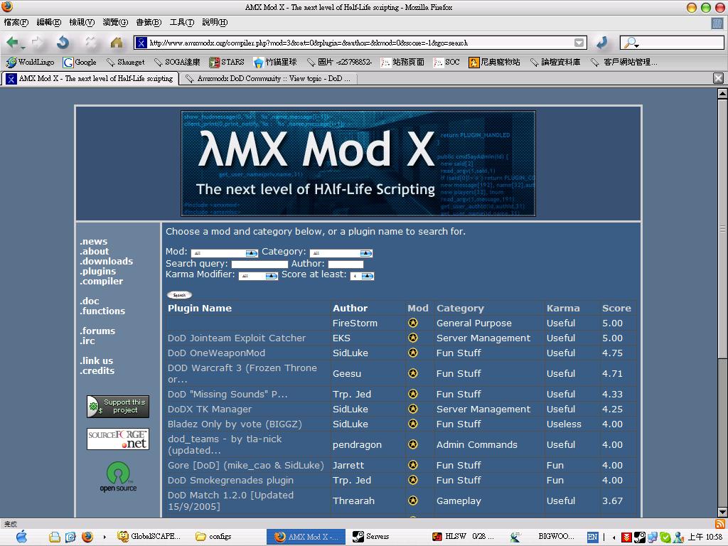Viewport: 728px width, 546px height.
Task: Open the configs folder taskbar item
Action: pos(213,536)
